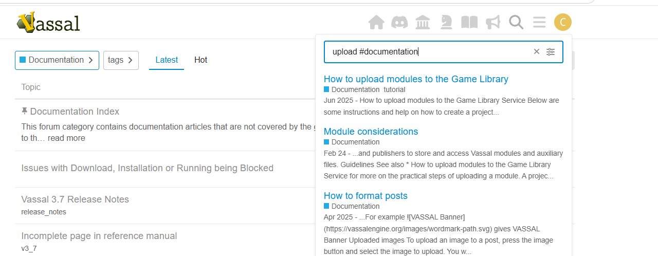Open the home icon in header
The image size is (658, 256).
coord(376,22)
